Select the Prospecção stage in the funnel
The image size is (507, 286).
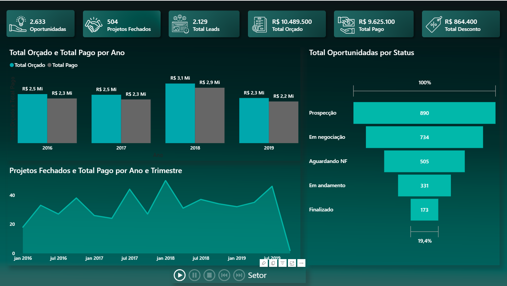(x=424, y=113)
